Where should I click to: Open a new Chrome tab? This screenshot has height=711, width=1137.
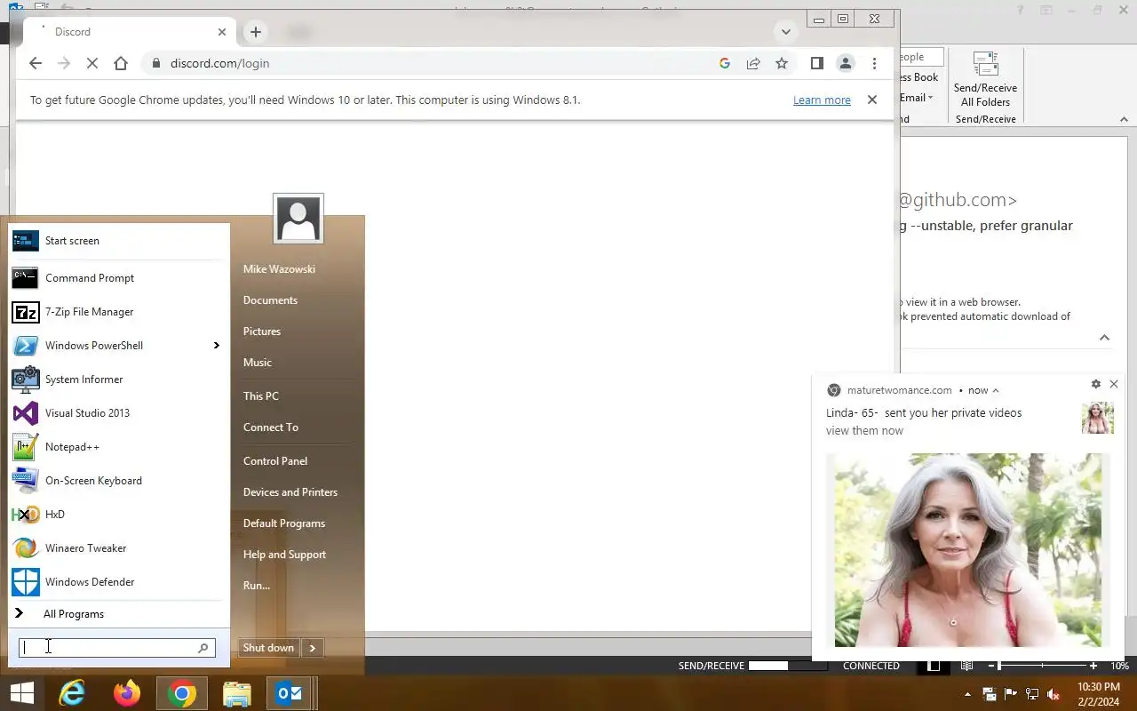point(256,32)
